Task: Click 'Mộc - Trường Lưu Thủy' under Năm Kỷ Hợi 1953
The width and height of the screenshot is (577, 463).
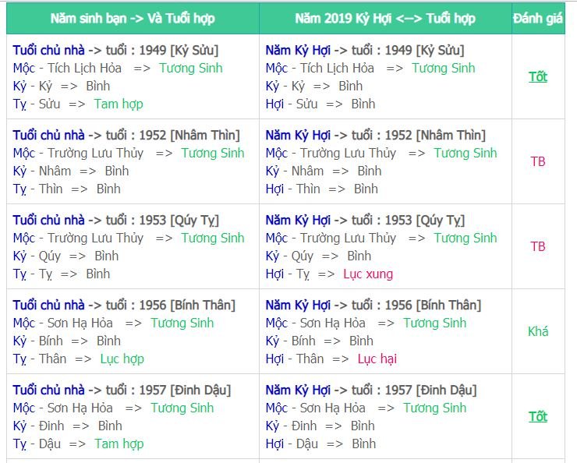Action: tap(331, 239)
